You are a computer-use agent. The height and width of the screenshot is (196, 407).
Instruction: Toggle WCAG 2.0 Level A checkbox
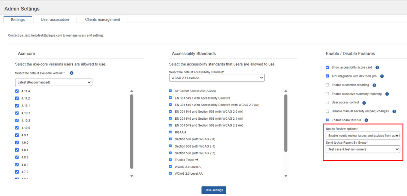point(170,167)
